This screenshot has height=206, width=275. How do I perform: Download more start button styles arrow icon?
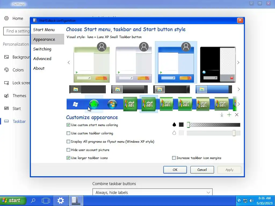(x=222, y=115)
